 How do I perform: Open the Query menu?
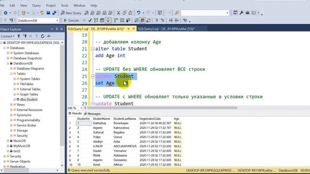pyautogui.click(x=36, y=5)
